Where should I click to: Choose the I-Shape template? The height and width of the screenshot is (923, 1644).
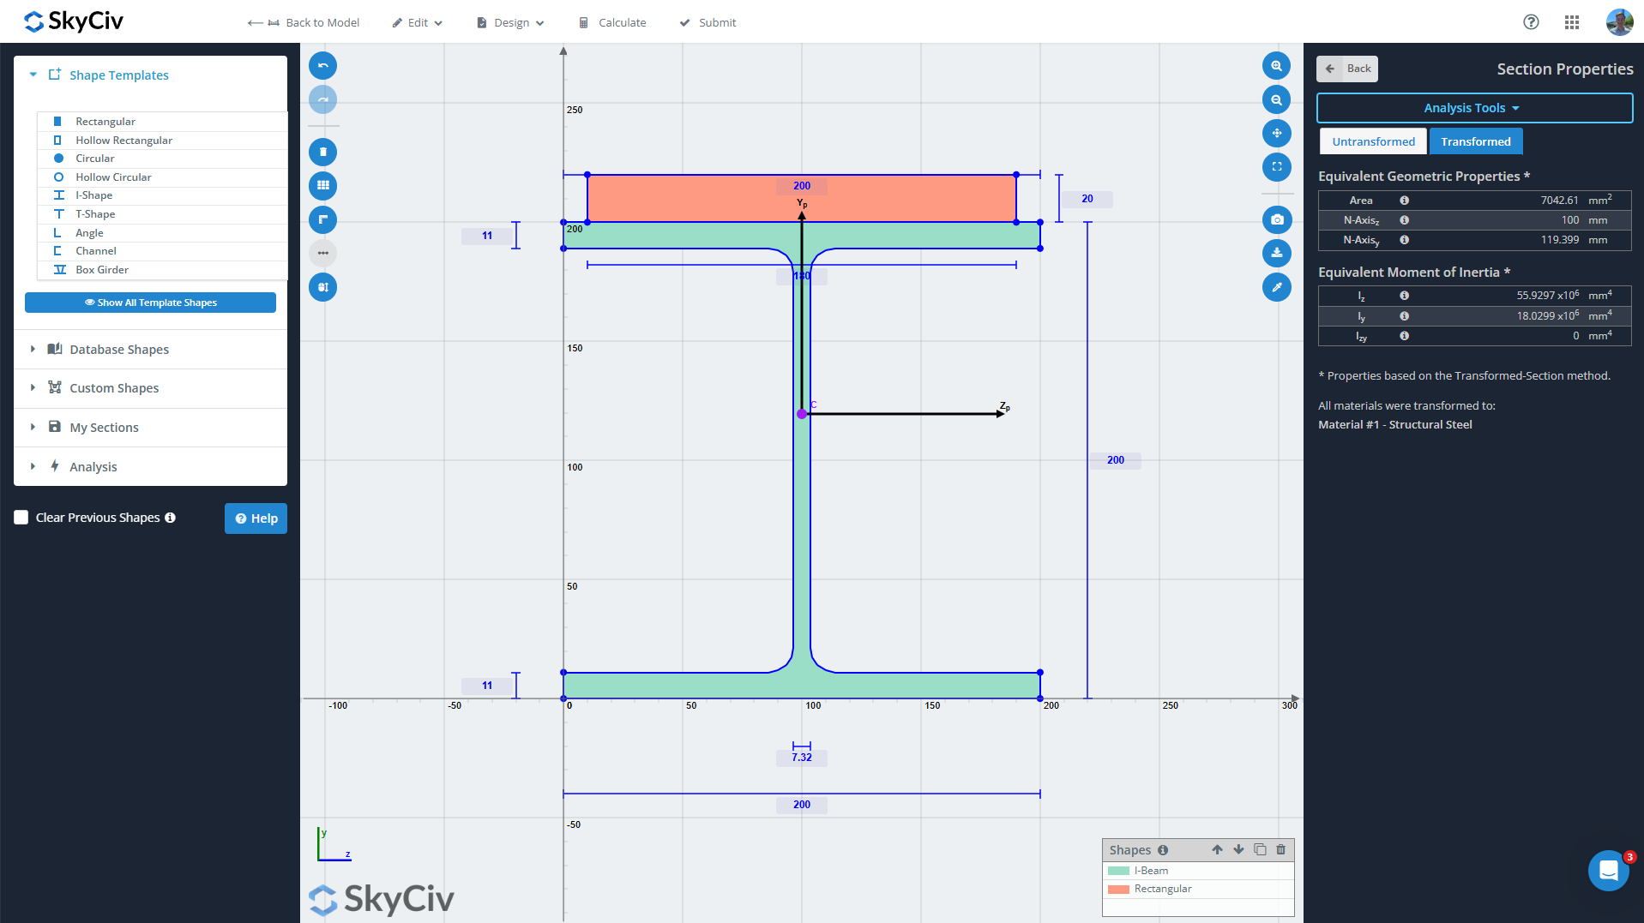[163, 195]
